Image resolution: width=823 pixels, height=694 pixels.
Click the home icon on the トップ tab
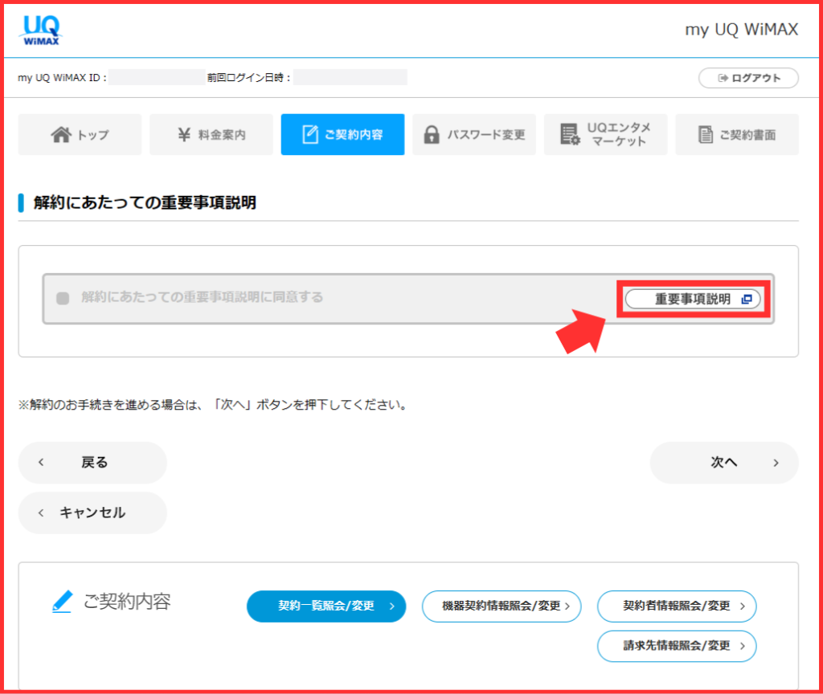[x=61, y=134]
